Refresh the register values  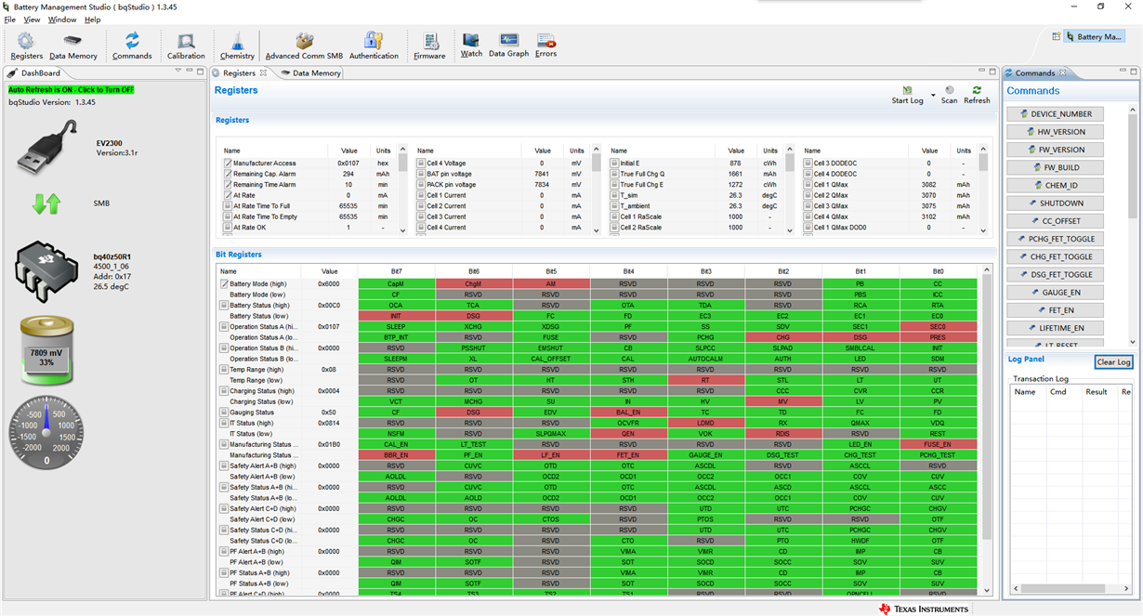click(x=977, y=95)
